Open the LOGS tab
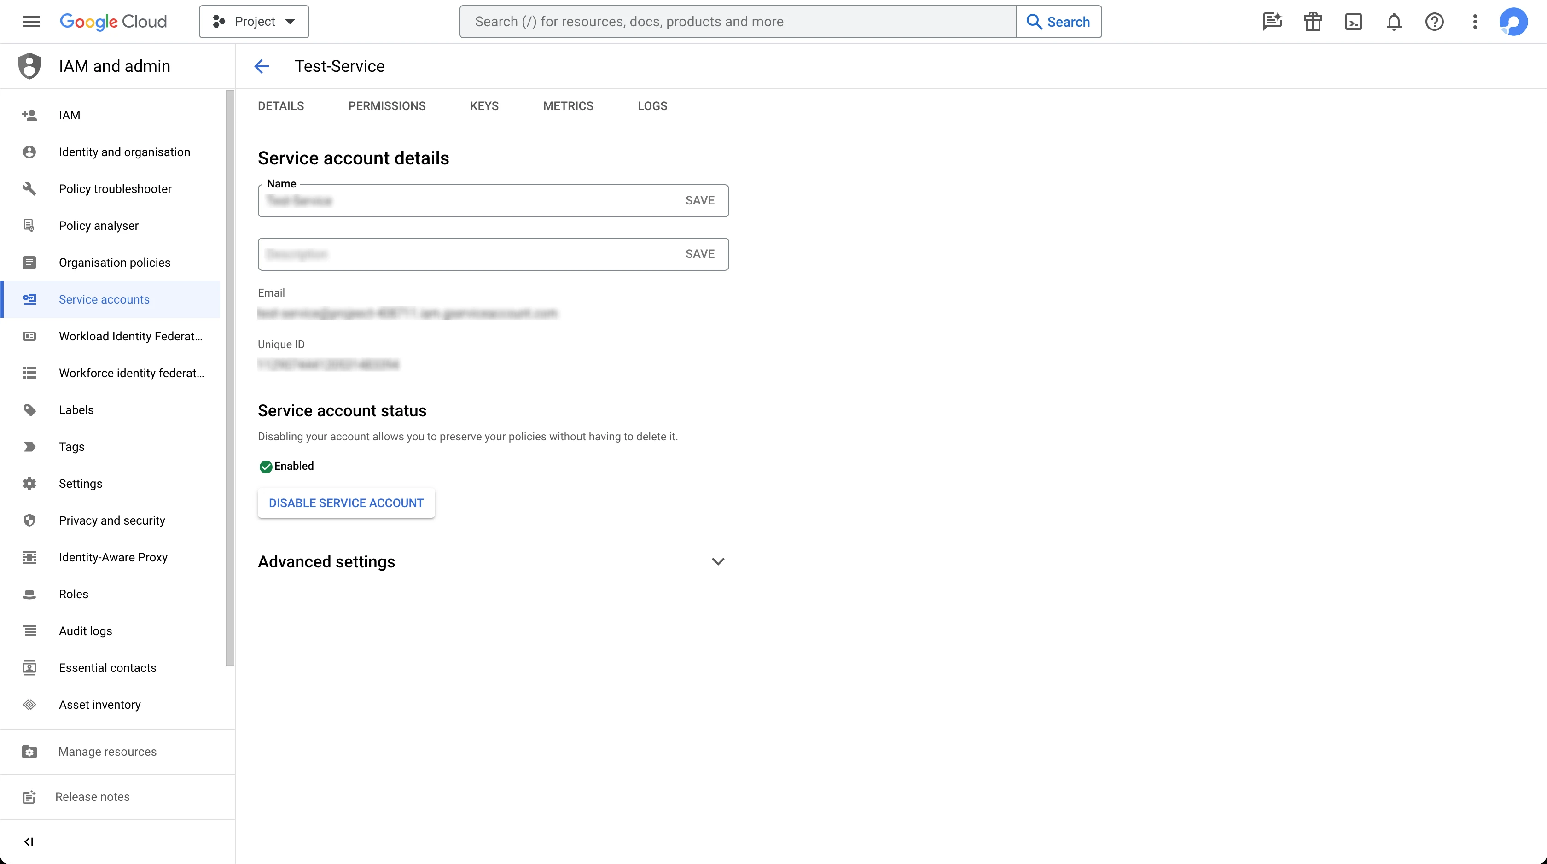The width and height of the screenshot is (1547, 864). click(652, 106)
